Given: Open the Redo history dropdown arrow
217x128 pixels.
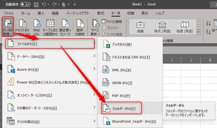Looking at the screenshot, I should [x=59, y=5].
